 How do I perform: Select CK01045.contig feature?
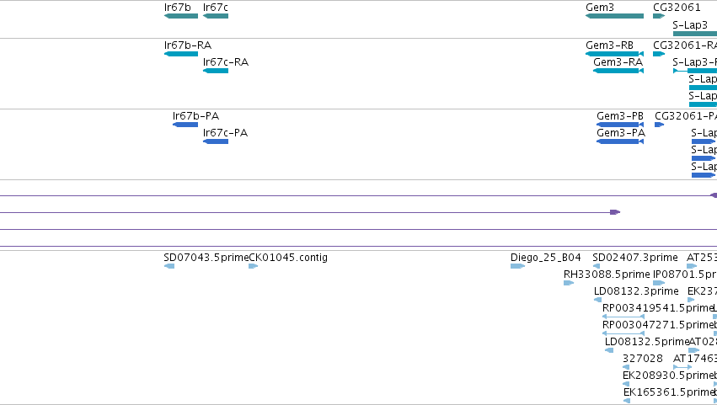(254, 266)
